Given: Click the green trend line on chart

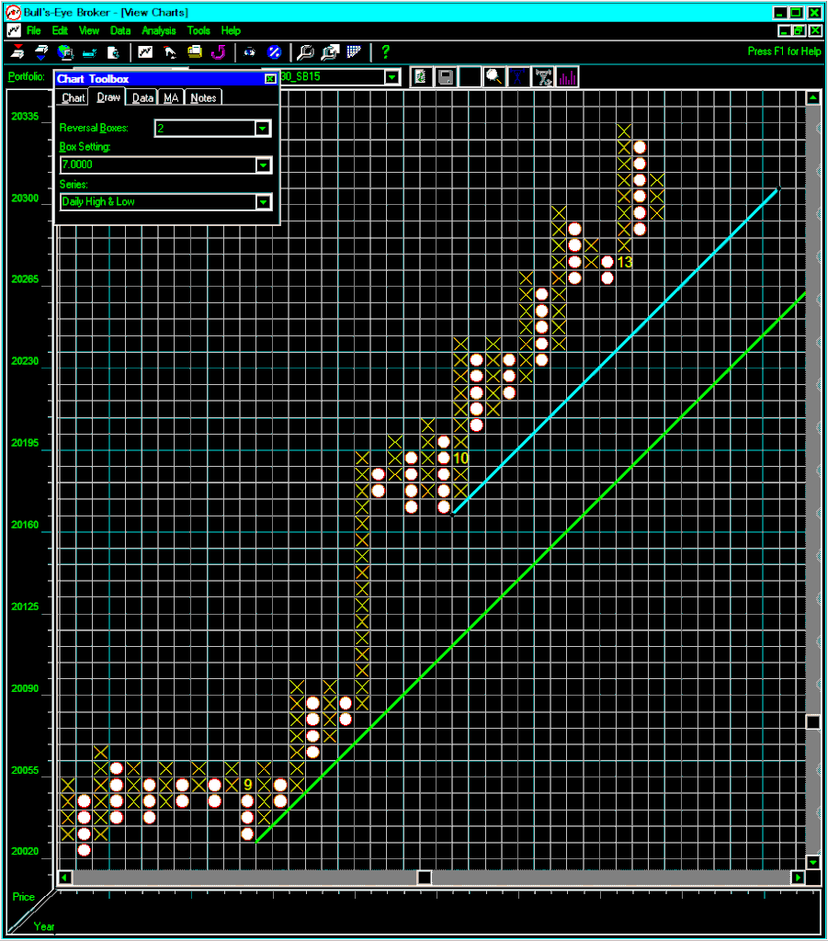Looking at the screenshot, I should tap(530, 568).
